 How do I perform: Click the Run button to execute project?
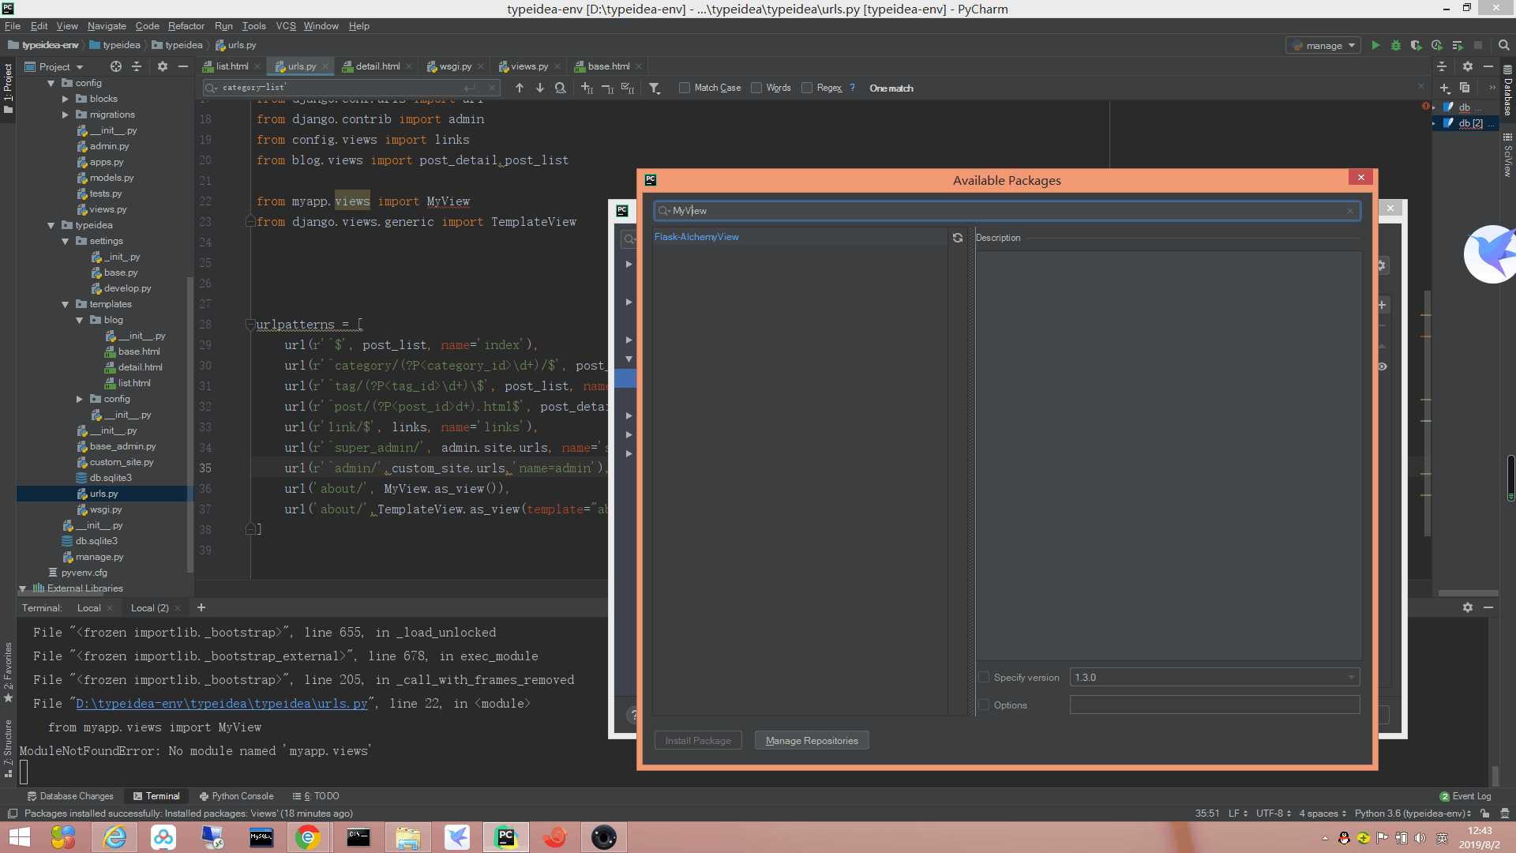1375,45
